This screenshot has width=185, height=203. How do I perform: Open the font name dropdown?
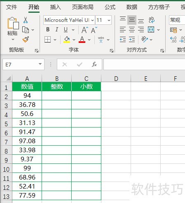coord(92,20)
